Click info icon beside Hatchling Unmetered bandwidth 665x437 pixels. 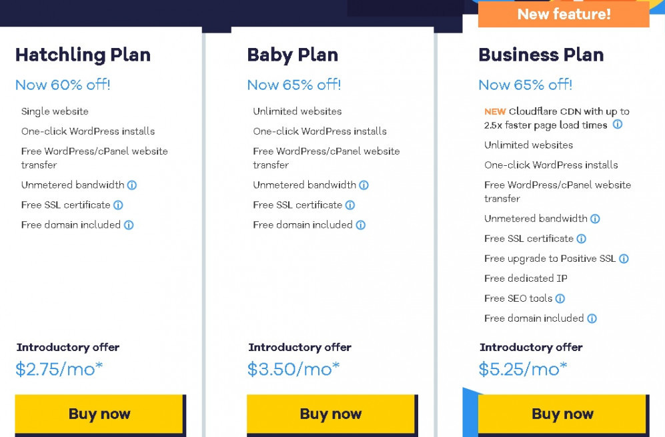(132, 185)
